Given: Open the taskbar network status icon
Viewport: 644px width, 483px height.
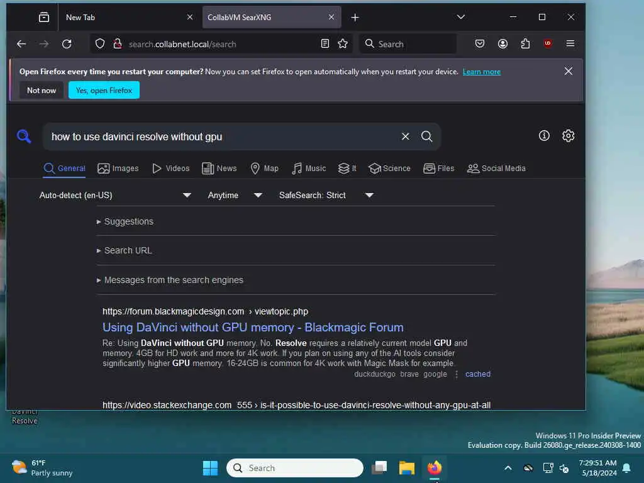Looking at the screenshot, I should (x=548, y=468).
